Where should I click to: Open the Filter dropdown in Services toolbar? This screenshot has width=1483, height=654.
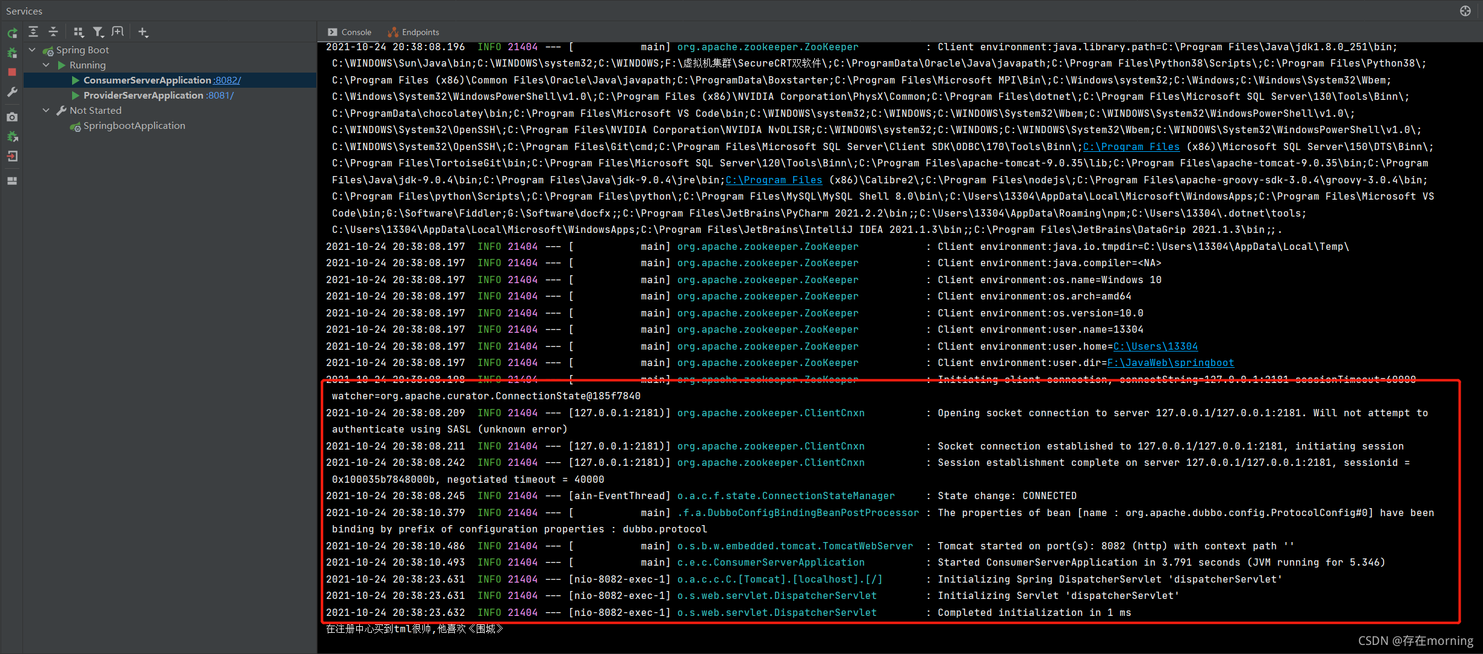click(x=98, y=32)
